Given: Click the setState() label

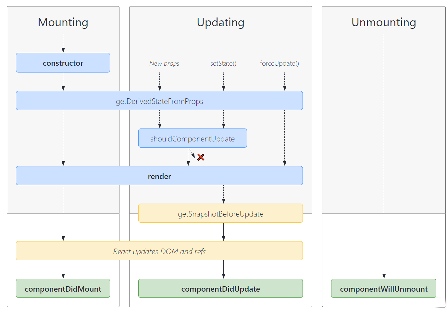Looking at the screenshot, I should tap(223, 63).
